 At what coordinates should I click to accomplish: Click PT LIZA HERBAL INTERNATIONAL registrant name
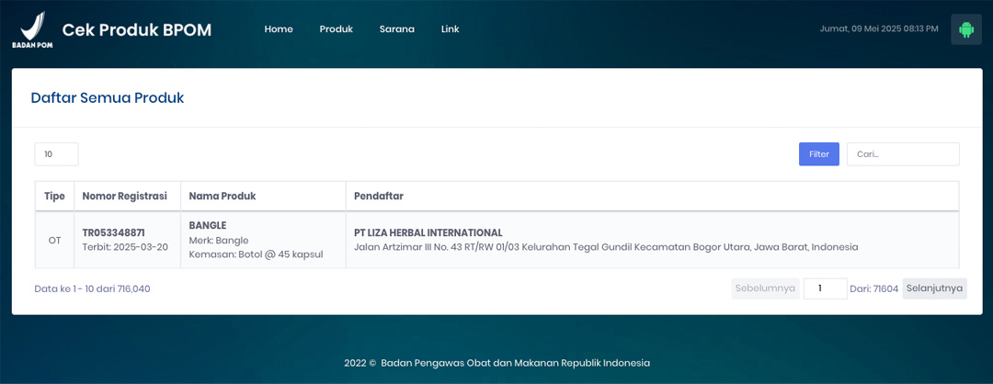pos(428,232)
